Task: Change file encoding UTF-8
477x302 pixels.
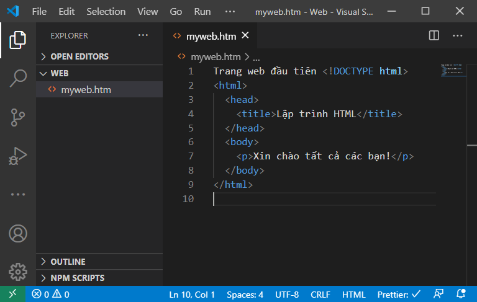Action: [x=287, y=295]
